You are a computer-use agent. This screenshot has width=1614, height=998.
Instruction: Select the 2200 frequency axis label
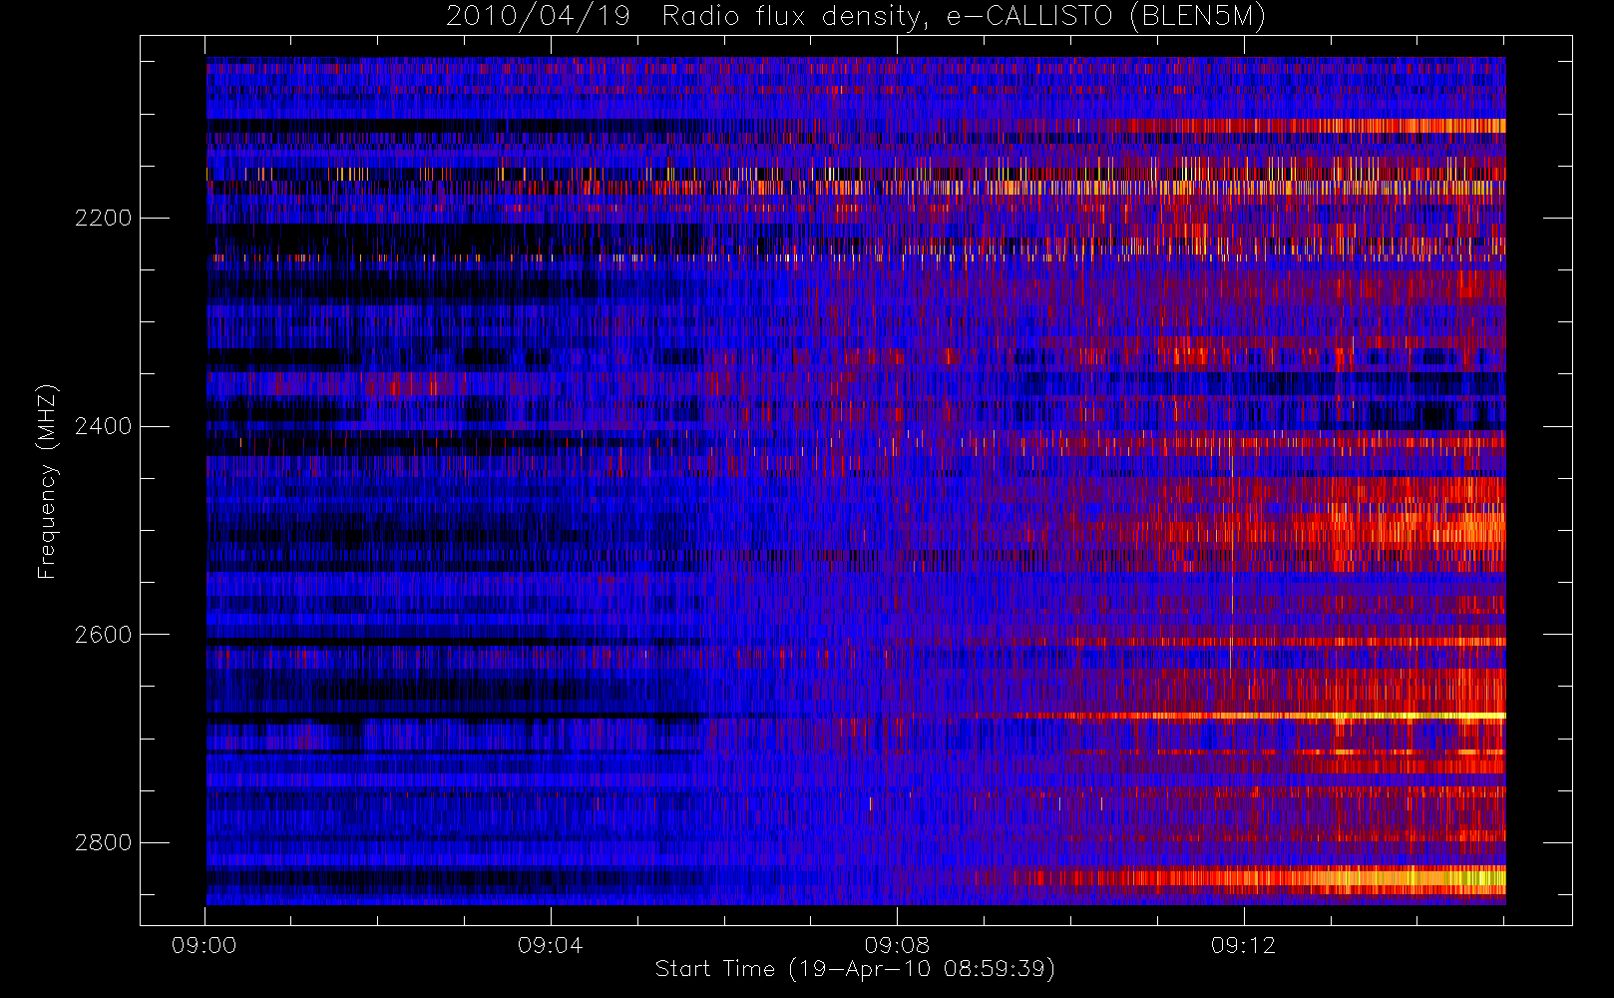[x=103, y=219]
